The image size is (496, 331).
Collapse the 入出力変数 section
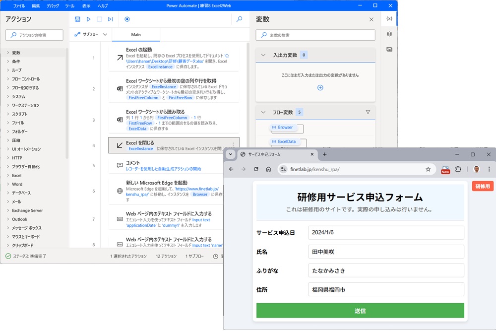click(263, 55)
